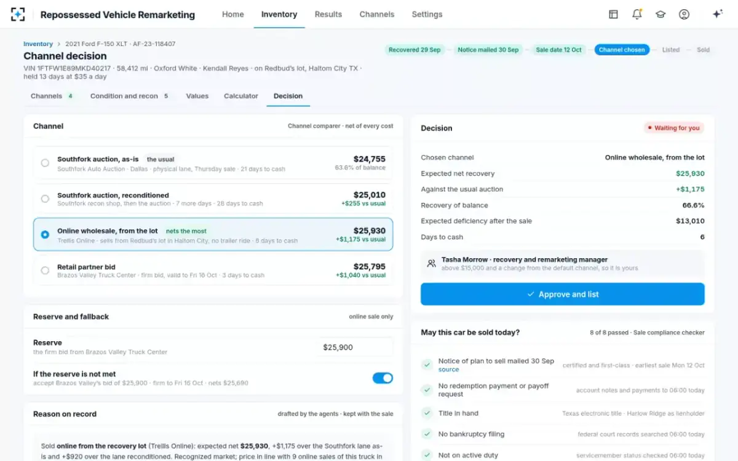Select Southfork auction, as-is radio

[45, 163]
